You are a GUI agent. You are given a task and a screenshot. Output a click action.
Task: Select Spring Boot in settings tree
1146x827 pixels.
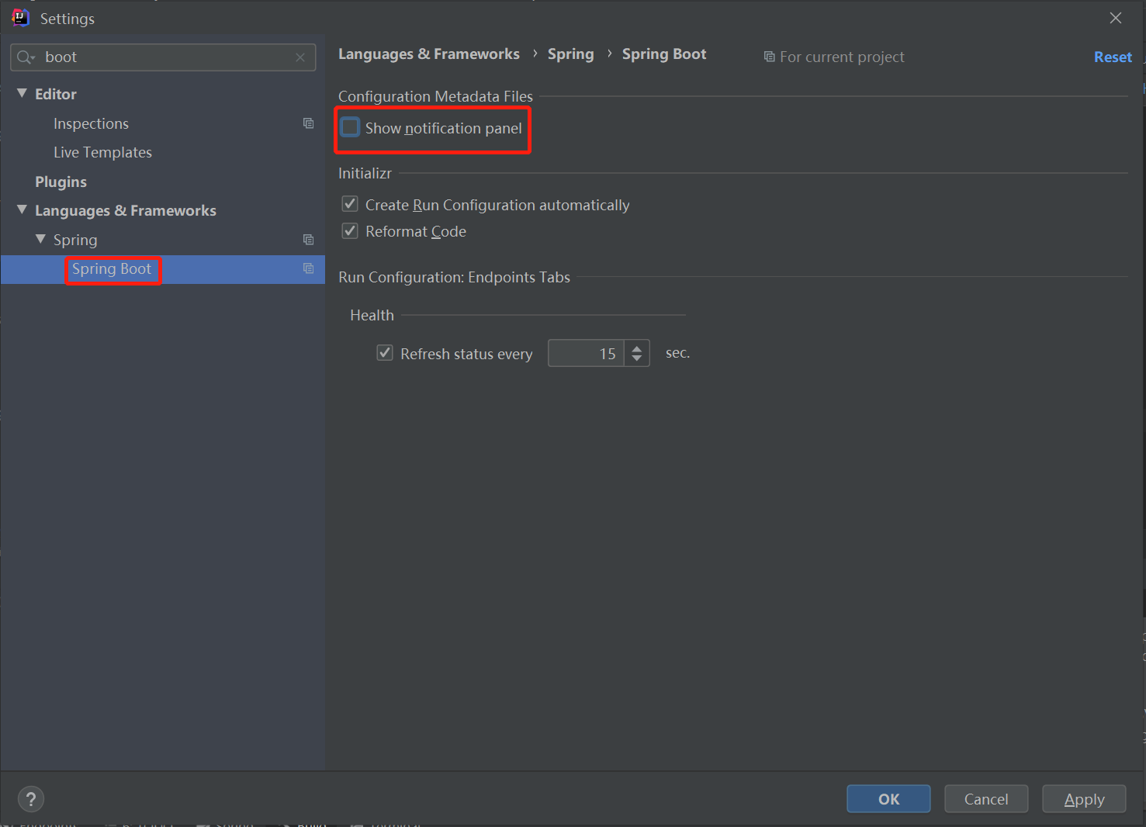112,269
